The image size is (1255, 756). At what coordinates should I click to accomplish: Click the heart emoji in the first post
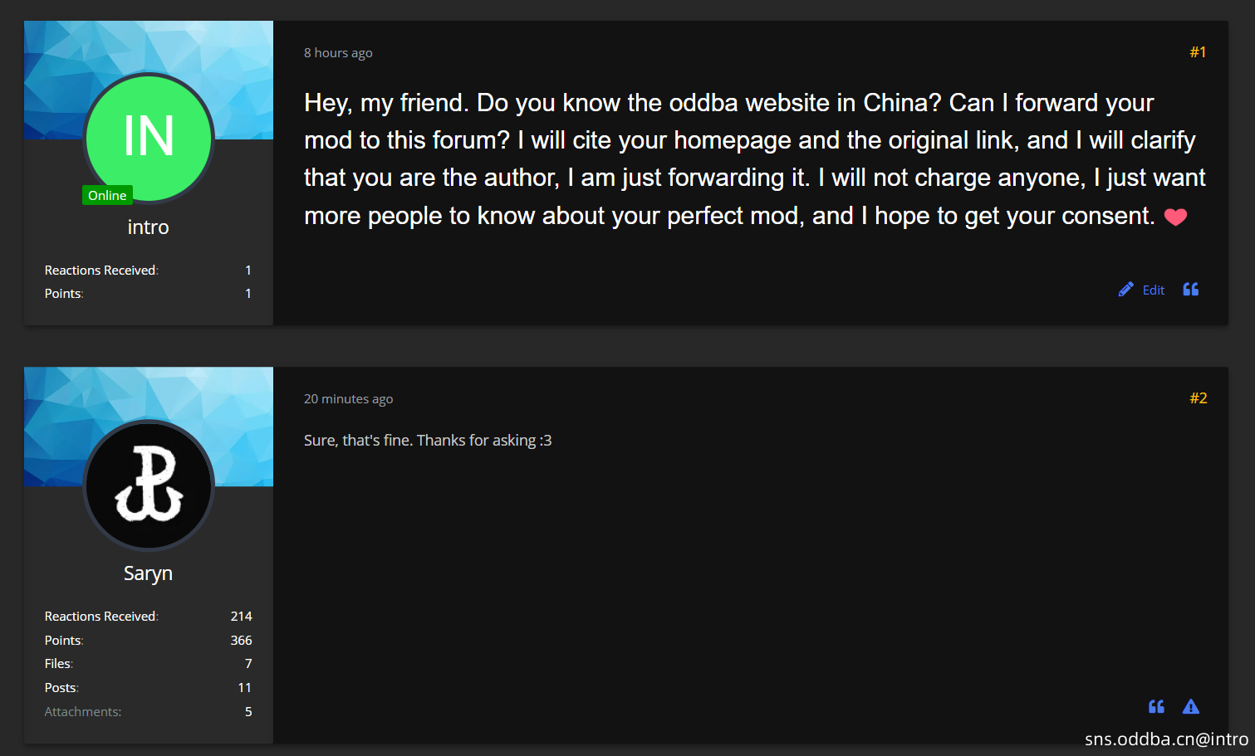point(1175,217)
